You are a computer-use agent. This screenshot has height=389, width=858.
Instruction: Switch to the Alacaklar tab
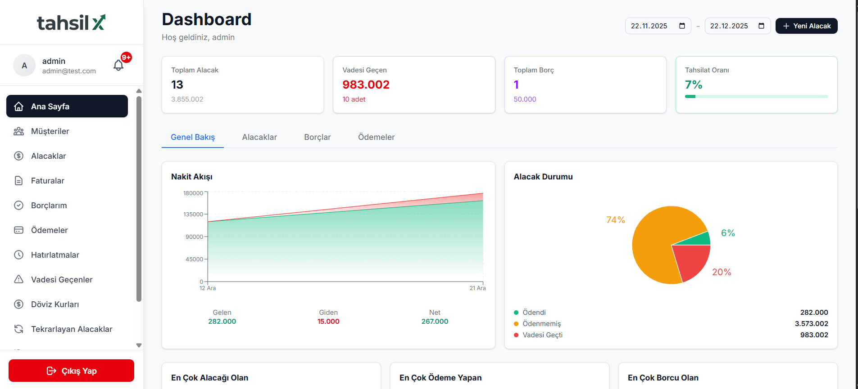pyautogui.click(x=259, y=137)
